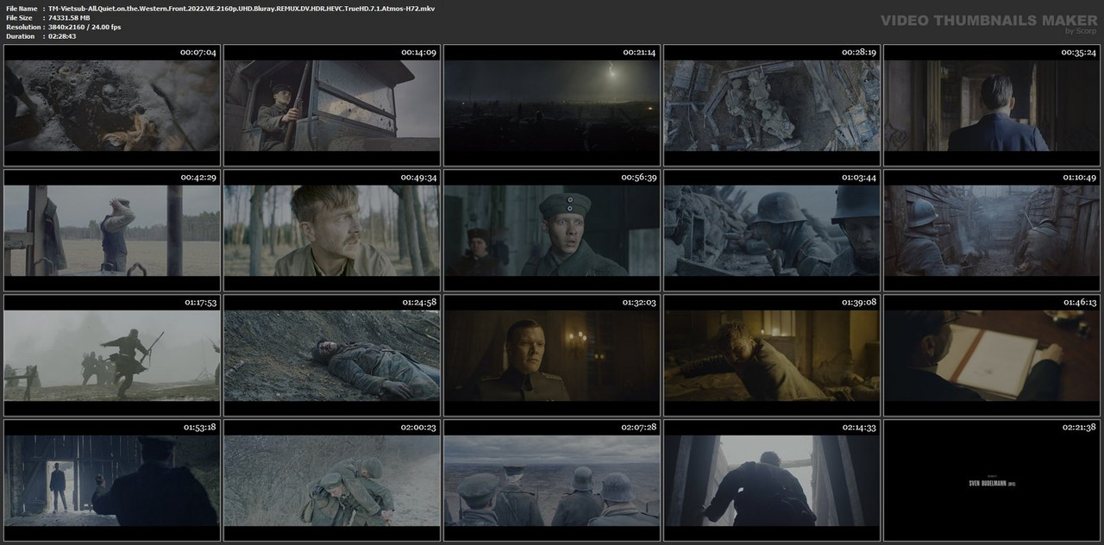Viewport: 1104px width, 545px height.
Task: Click the 'File Name' header label
Action: 22,9
